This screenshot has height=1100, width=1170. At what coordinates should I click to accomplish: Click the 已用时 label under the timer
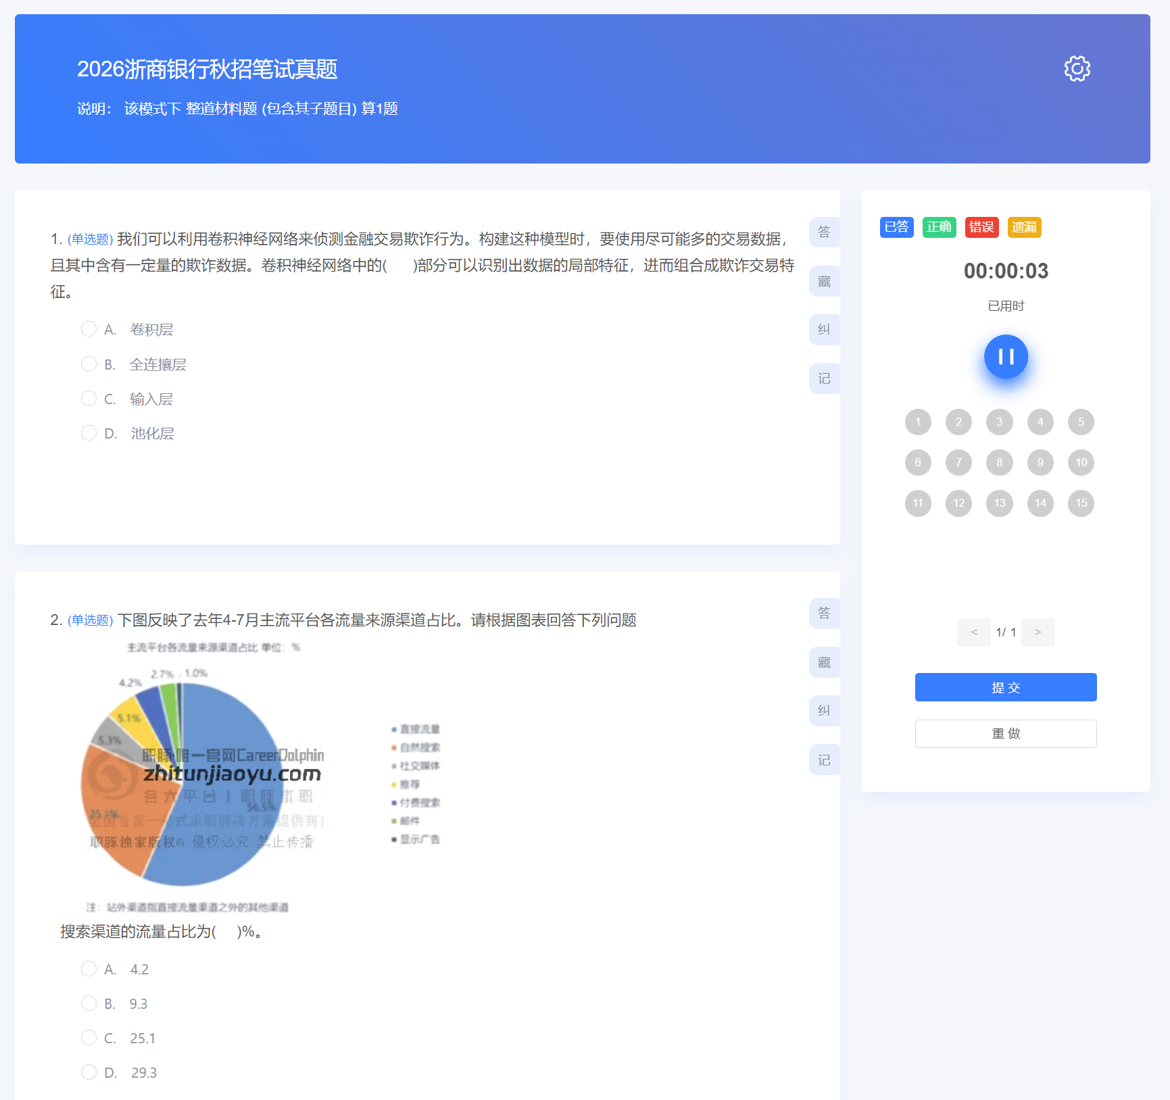[x=1006, y=306]
